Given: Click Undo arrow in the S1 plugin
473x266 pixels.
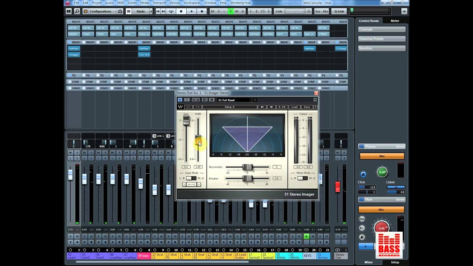Looking at the screenshot, I should click(188, 107).
